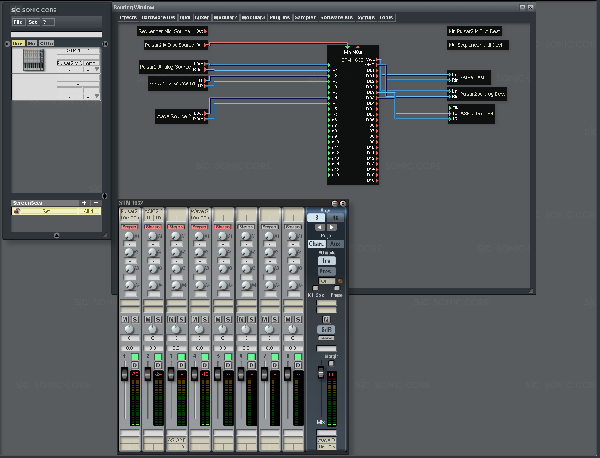Toggle the Stereo button on channel 6
This screenshot has width=600, height=458.
click(x=246, y=227)
